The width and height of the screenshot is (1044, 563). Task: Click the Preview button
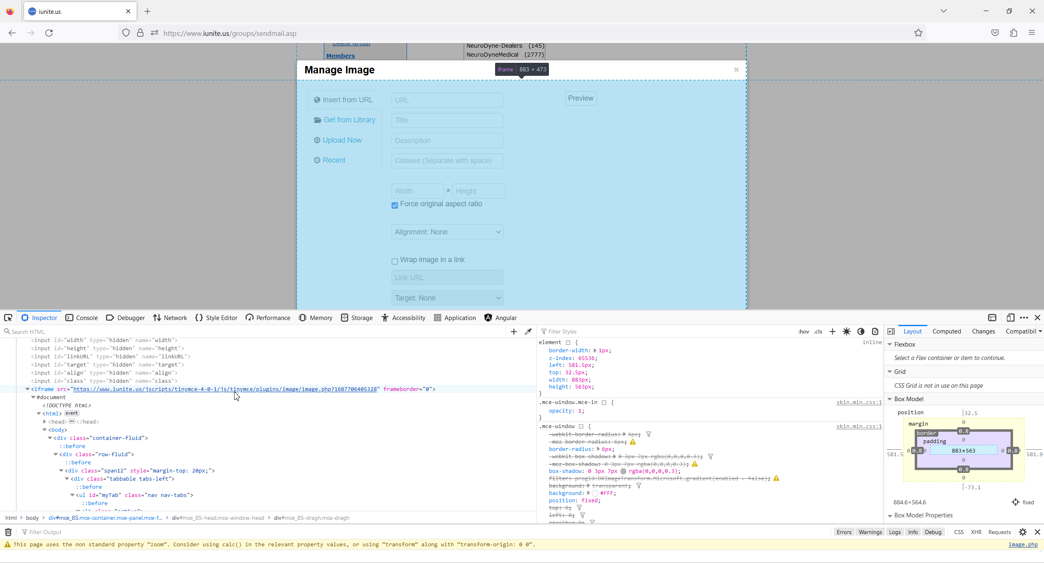[x=580, y=98]
